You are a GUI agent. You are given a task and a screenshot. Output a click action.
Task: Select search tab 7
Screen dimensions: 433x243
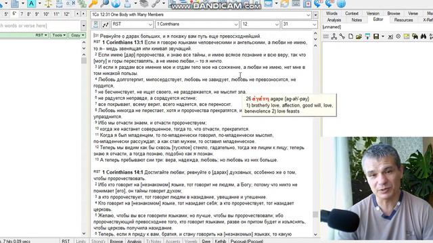(22, 14)
